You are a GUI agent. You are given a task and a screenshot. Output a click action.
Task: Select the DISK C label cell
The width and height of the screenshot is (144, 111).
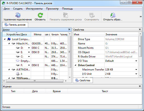(37, 48)
